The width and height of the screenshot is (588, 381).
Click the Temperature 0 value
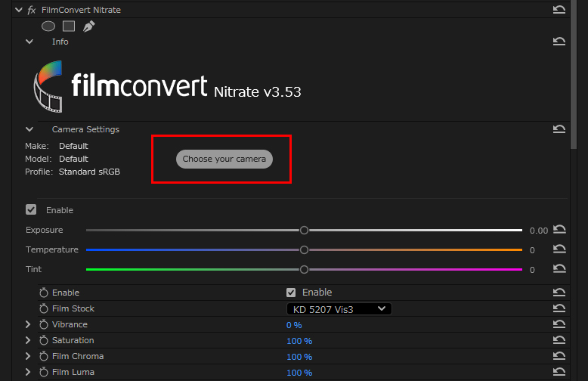click(532, 250)
